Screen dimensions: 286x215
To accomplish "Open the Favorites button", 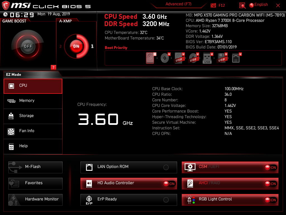I will 35,184.
